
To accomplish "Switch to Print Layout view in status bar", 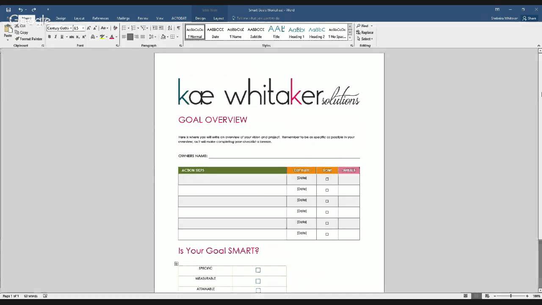I will pos(476,296).
